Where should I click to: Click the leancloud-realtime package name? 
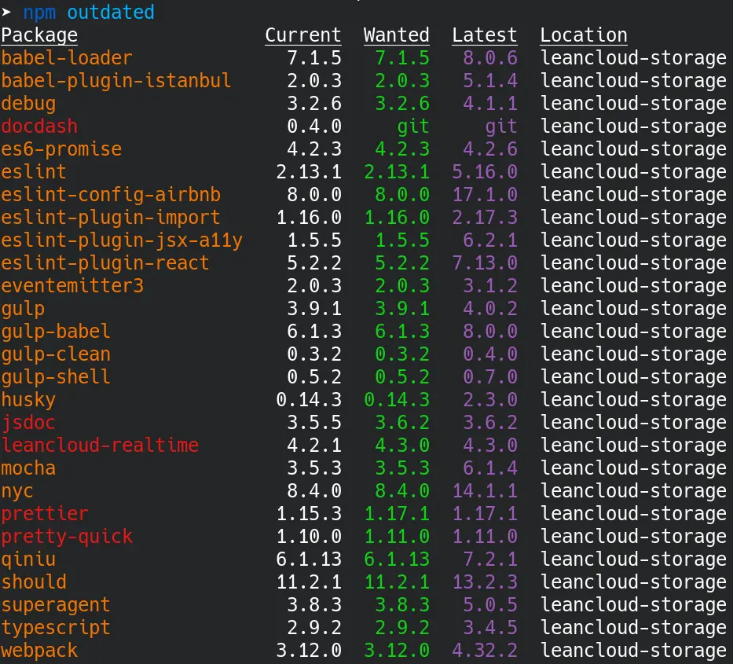point(98,445)
